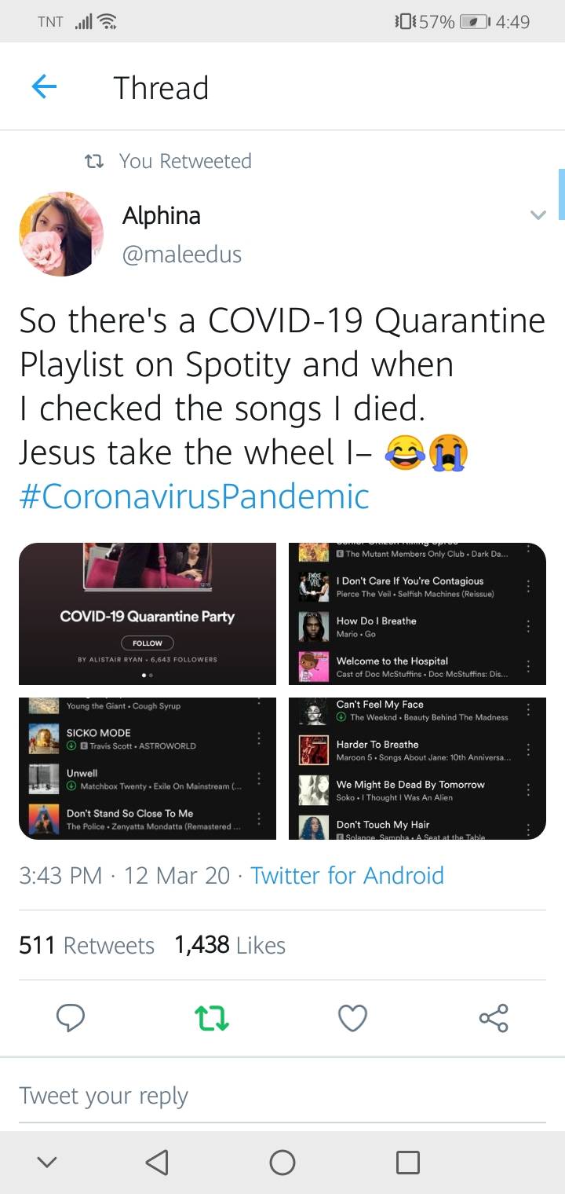This screenshot has height=1194, width=565.
Task: Open Android recent apps square button
Action: pos(407,1162)
